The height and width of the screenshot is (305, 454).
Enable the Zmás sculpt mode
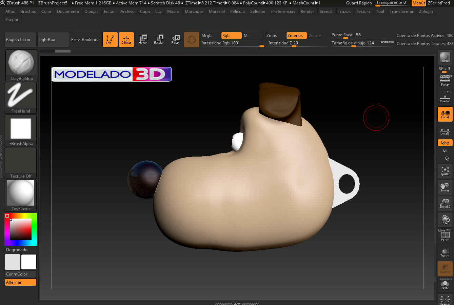275,36
